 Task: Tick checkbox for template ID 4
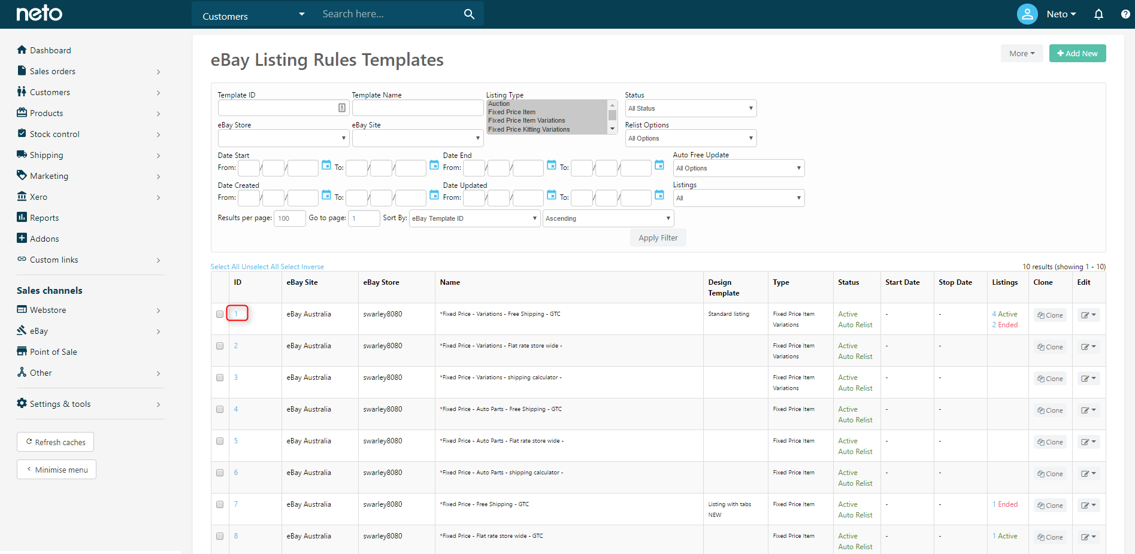tap(220, 409)
